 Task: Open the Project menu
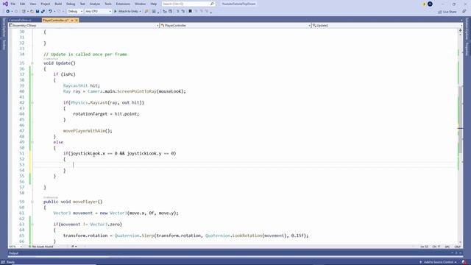pyautogui.click(x=46, y=4)
